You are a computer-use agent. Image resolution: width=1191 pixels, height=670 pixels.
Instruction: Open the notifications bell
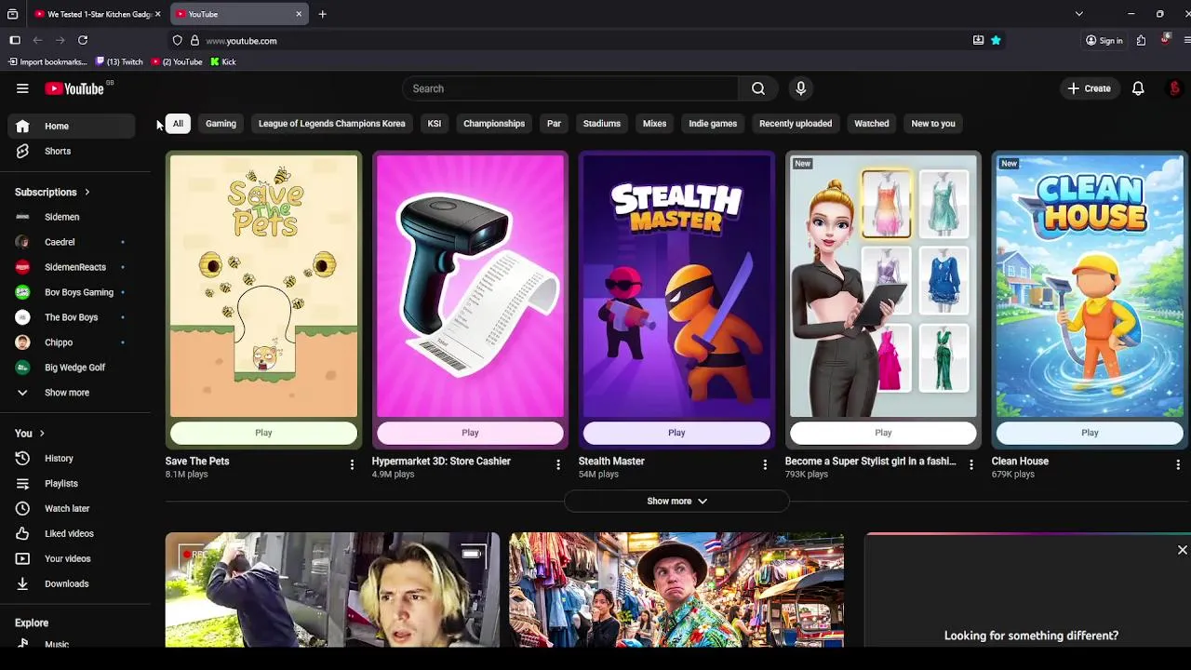[x=1138, y=88]
